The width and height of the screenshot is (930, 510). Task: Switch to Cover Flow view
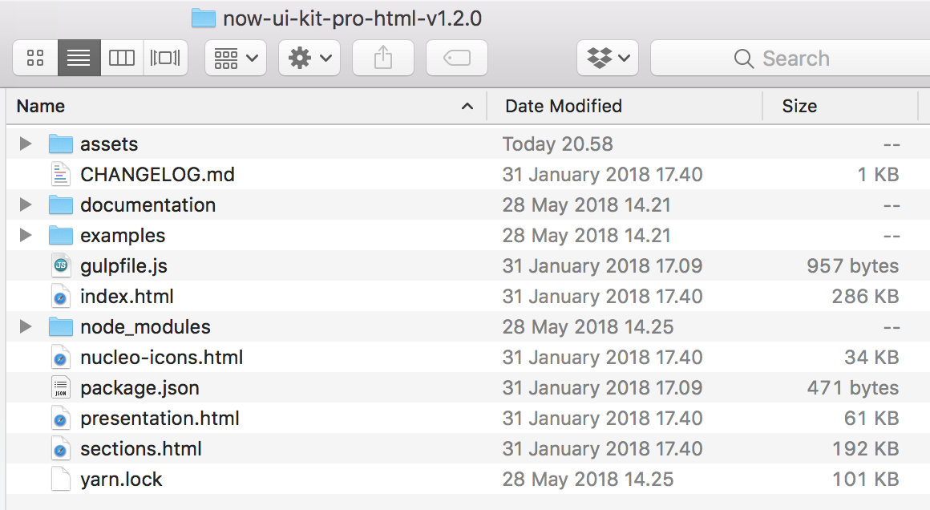[165, 58]
